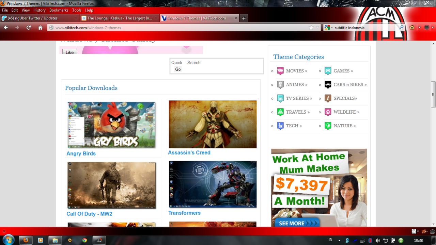The width and height of the screenshot is (436, 245).
Task: Select the Windows 7 Themes VikiTech tab
Action: pos(199,18)
